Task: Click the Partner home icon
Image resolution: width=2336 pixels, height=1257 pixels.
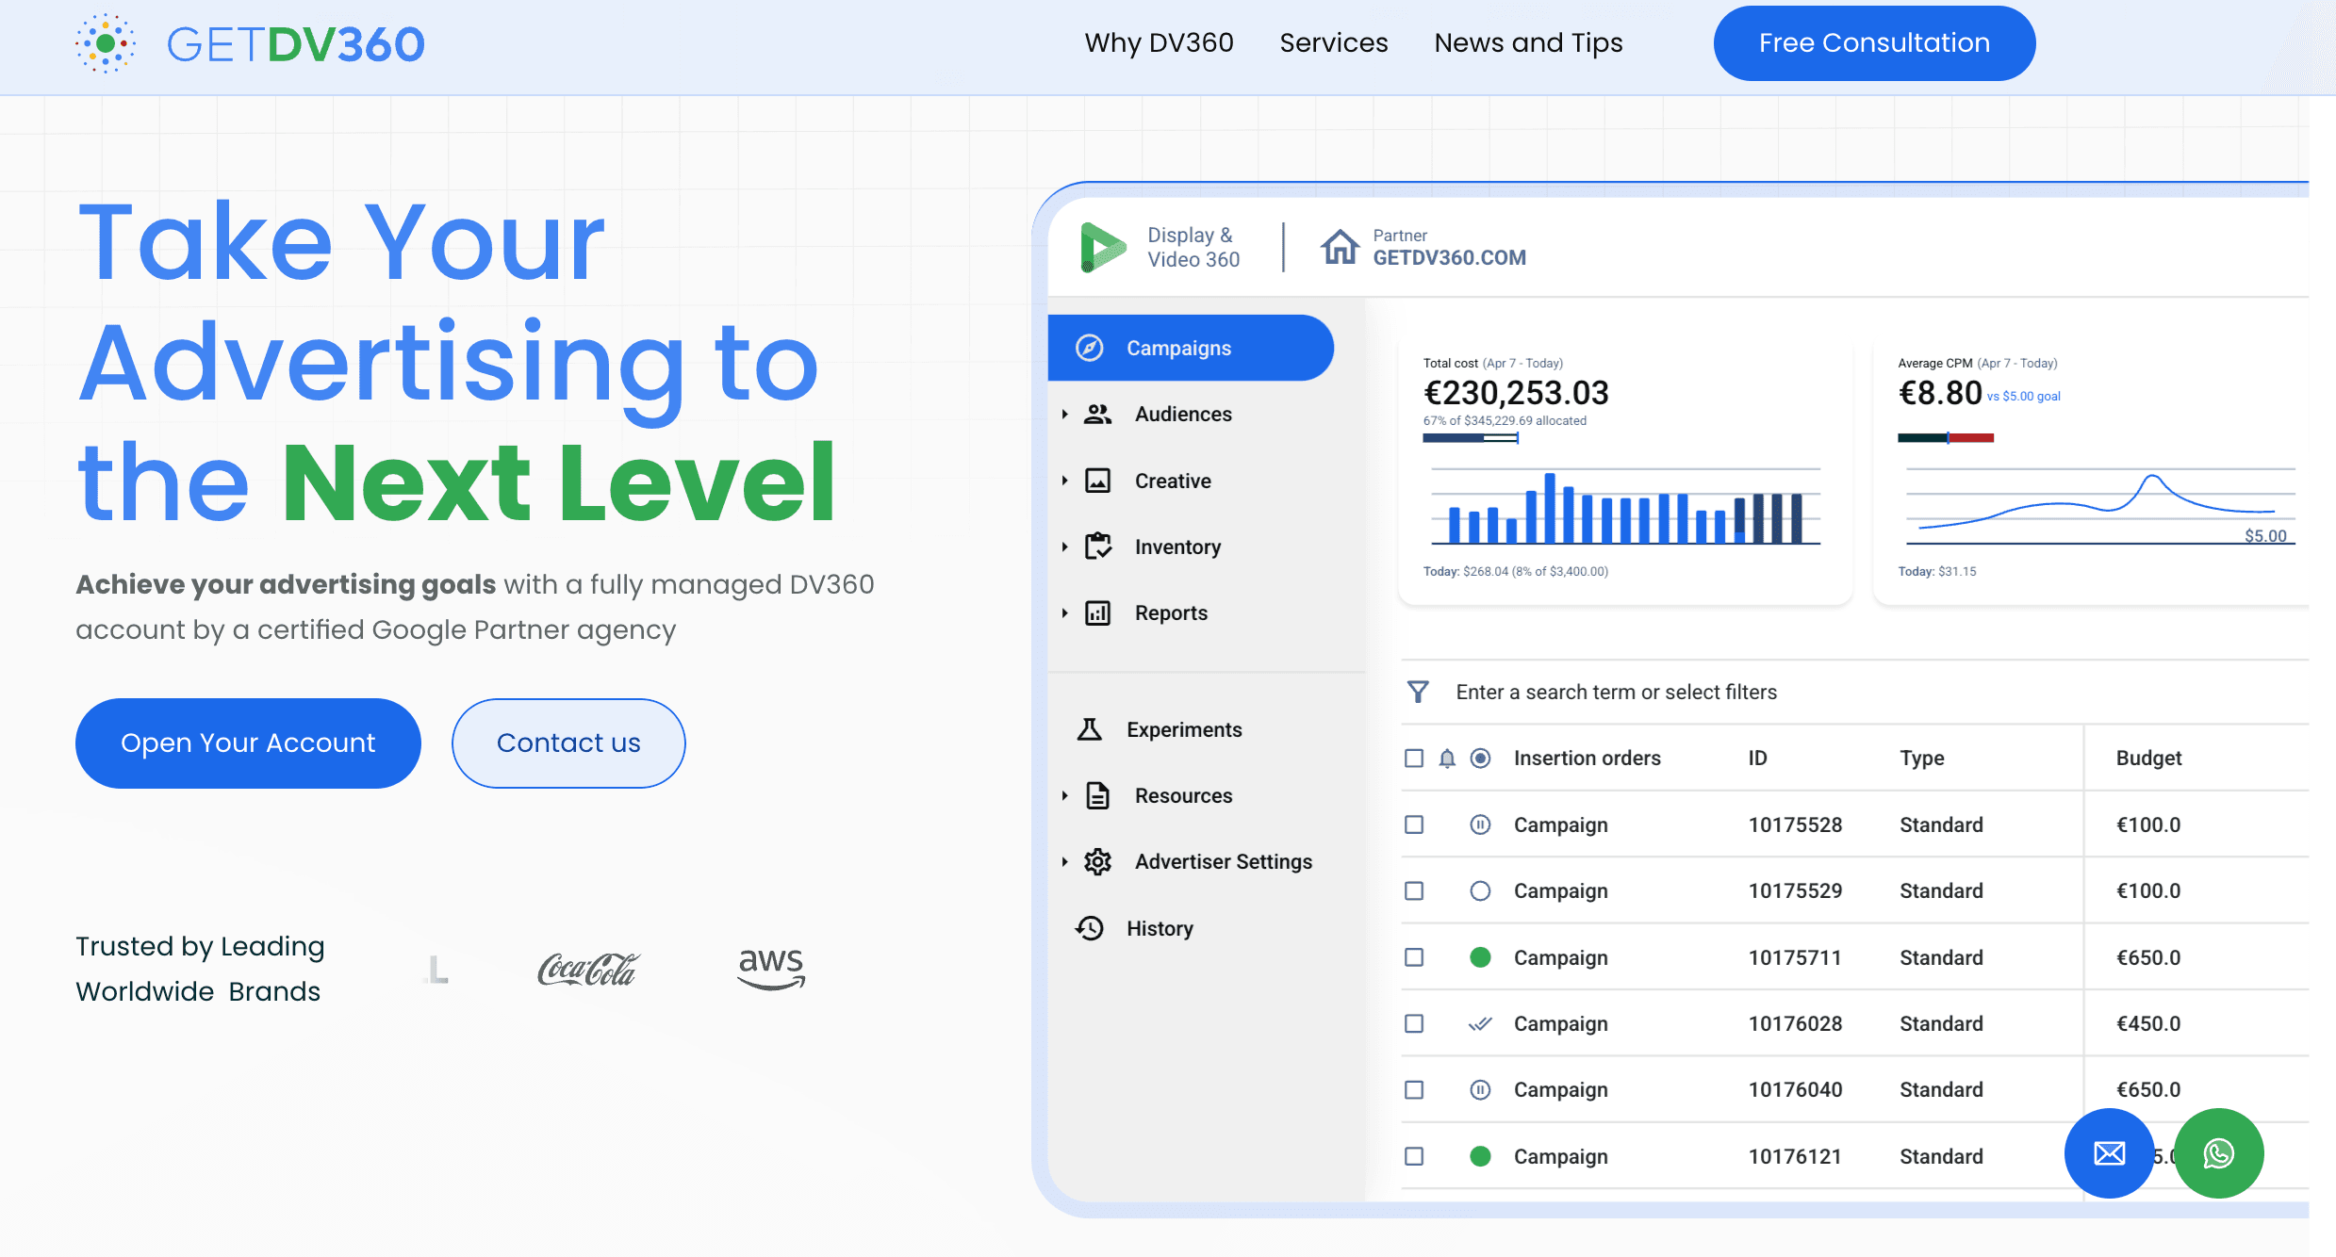Action: [1340, 247]
